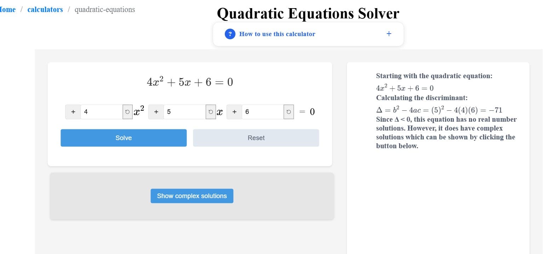Select the coefficient field containing 4

103,111
